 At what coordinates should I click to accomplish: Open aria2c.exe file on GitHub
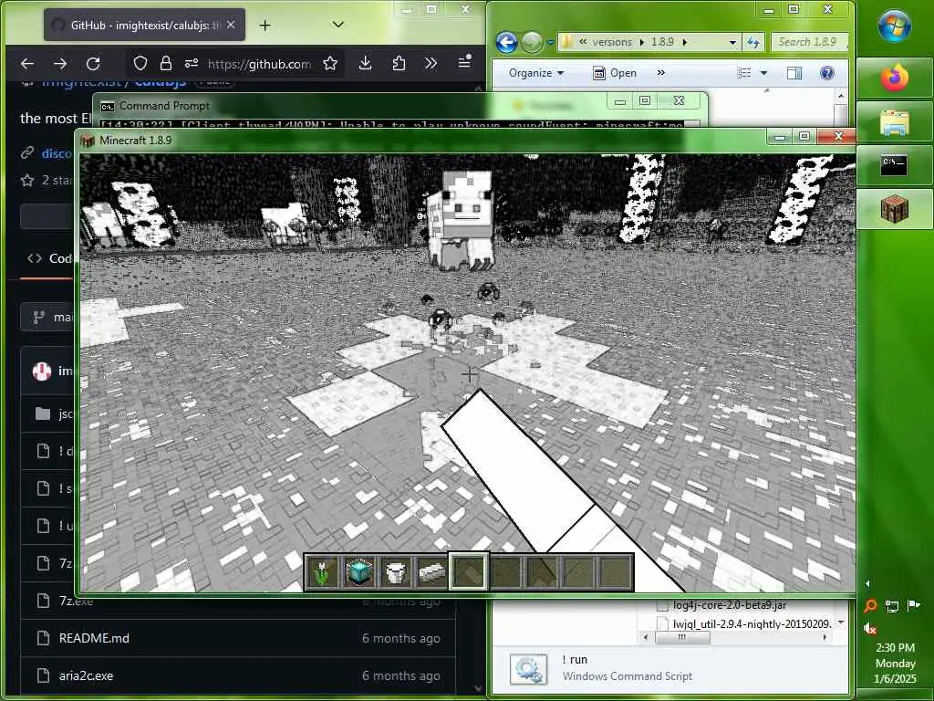[86, 676]
